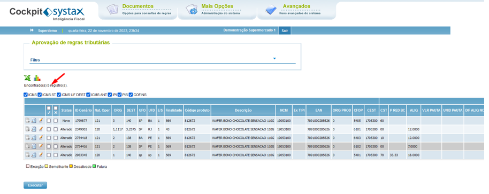This screenshot has width=489, height=194.
Task: Click the Status column header
Action: (x=66, y=110)
